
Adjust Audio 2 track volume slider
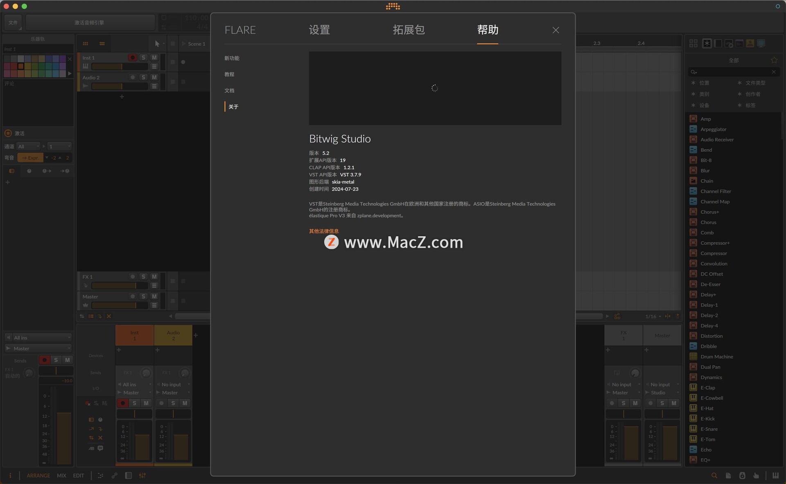119,86
